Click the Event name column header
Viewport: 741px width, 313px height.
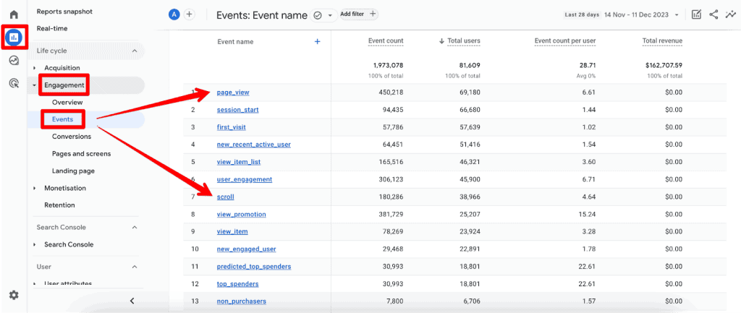coord(235,41)
